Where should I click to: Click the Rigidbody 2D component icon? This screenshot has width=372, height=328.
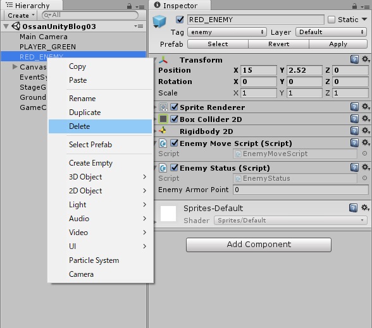click(163, 131)
